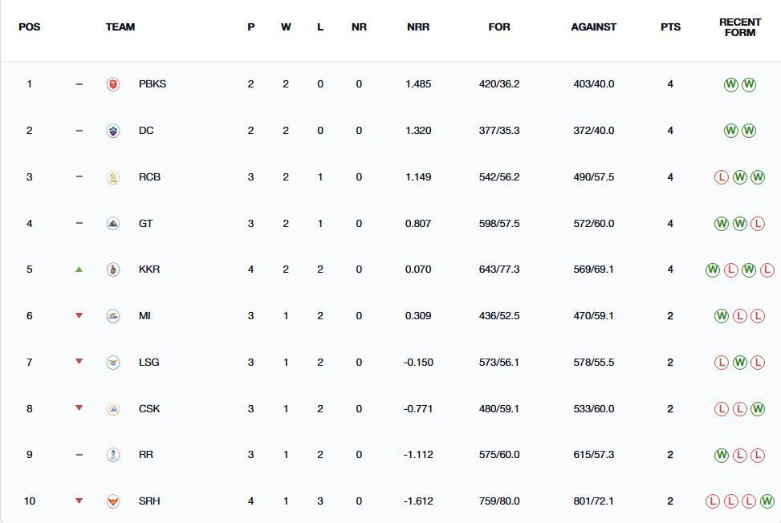
Task: Click RCB's red L form badge
Action: pyautogui.click(x=722, y=177)
